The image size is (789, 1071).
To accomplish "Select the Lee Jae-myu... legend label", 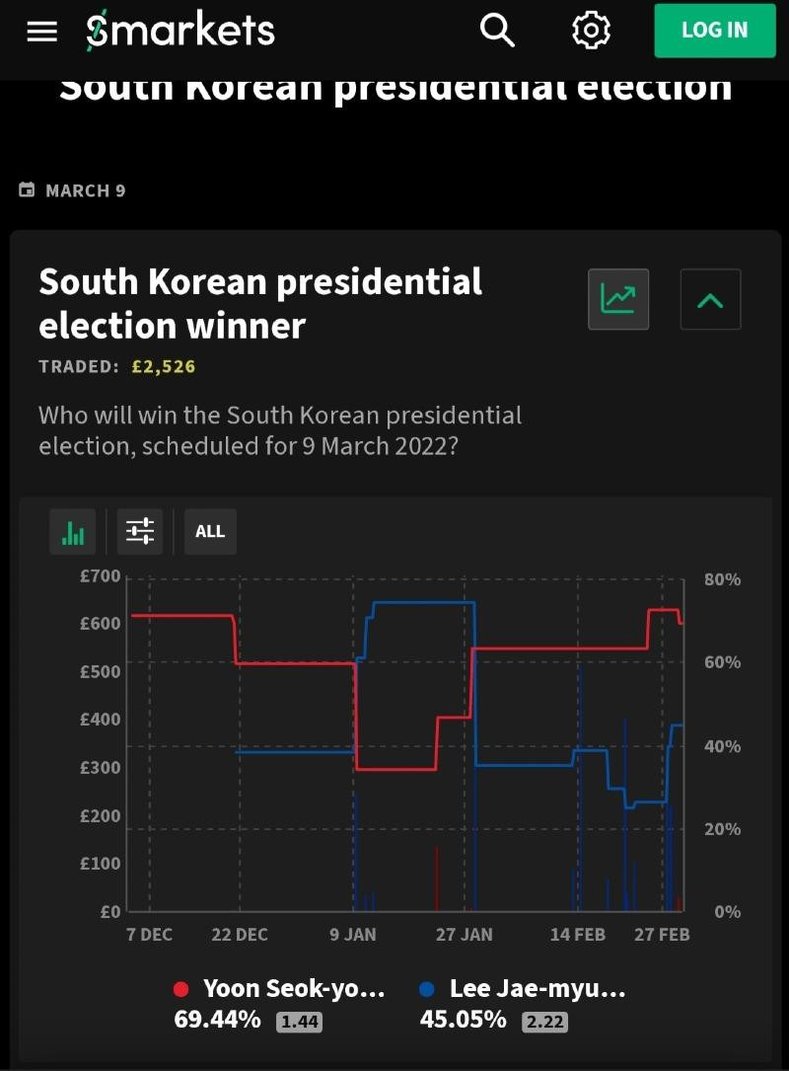I will (x=538, y=988).
